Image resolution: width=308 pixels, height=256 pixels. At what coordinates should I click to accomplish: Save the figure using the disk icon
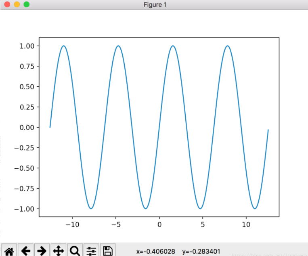coord(108,251)
